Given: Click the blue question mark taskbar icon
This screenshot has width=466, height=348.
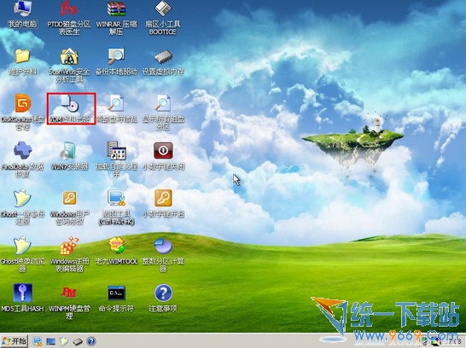Looking at the screenshot, I should pos(91,341).
